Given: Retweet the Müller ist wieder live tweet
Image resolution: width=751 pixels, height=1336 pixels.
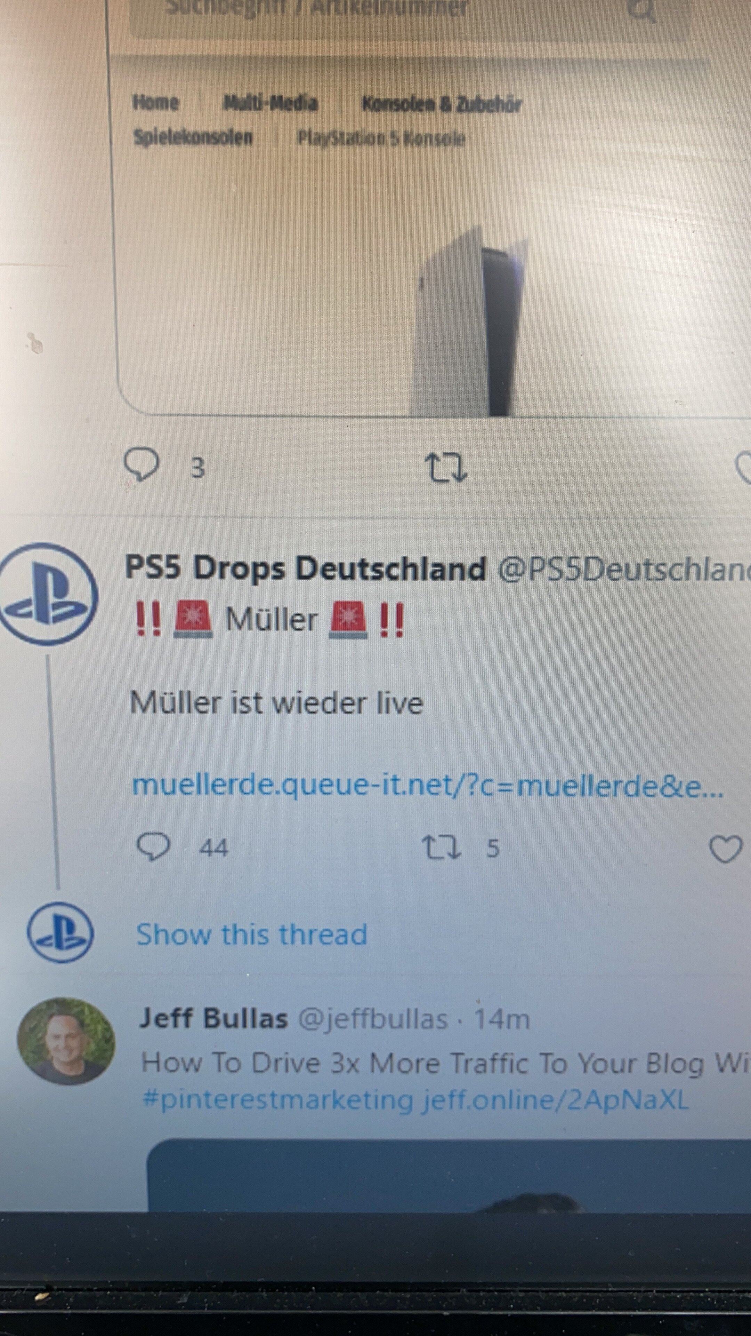Looking at the screenshot, I should click(441, 848).
